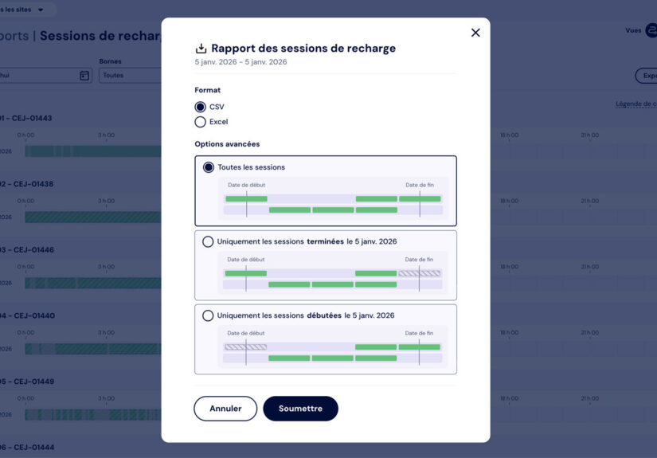The image size is (657, 458).
Task: Click the 'terminées' sessions diagram thumbnail
Action: [x=333, y=273]
